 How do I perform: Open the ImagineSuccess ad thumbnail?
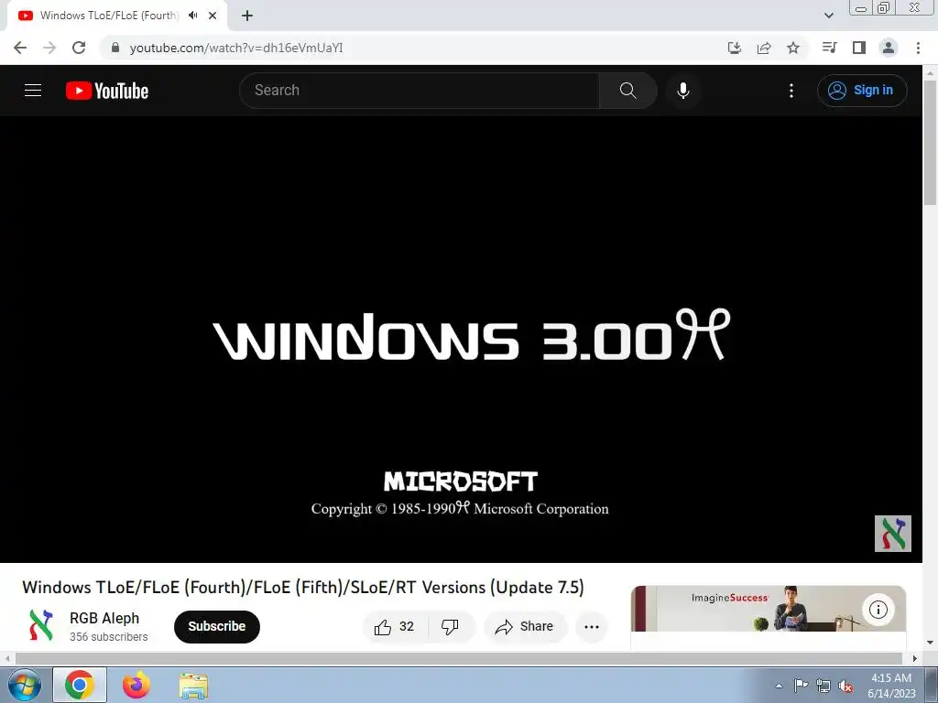(769, 609)
